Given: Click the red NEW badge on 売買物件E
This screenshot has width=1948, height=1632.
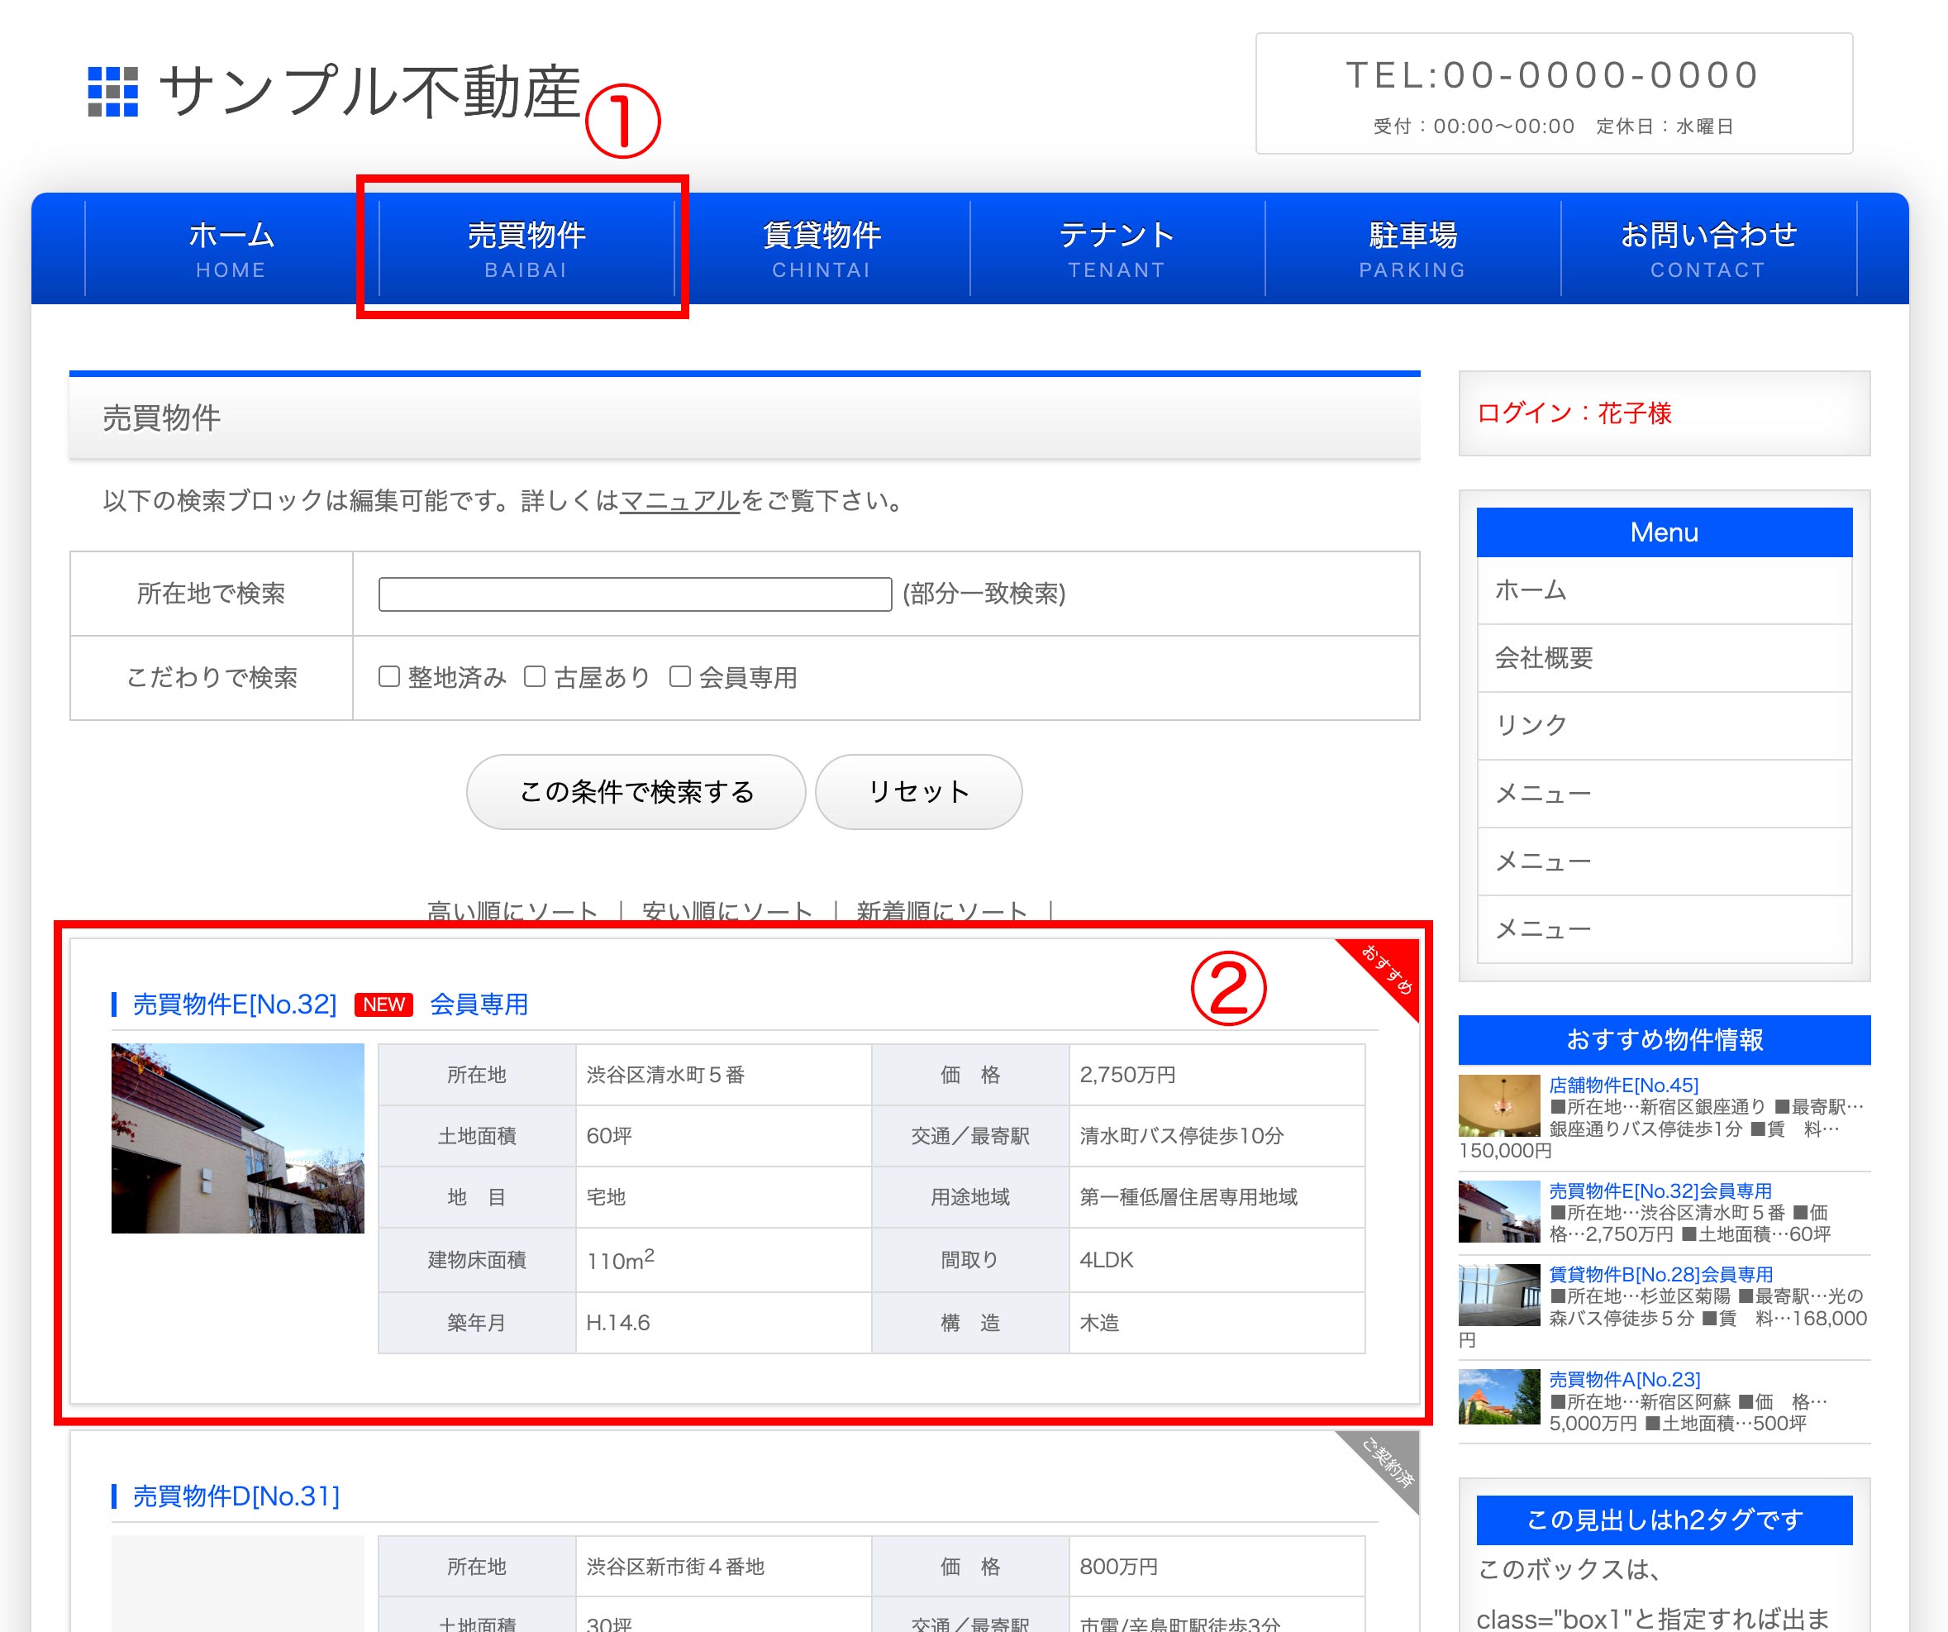Looking at the screenshot, I should click(383, 1004).
